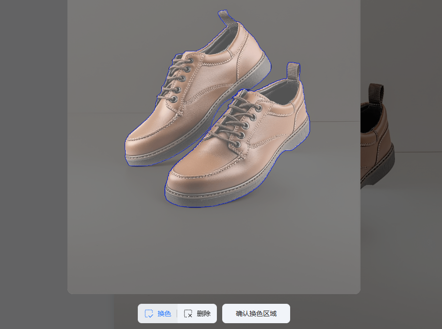Switch to 删除 mode via its label

(204, 313)
